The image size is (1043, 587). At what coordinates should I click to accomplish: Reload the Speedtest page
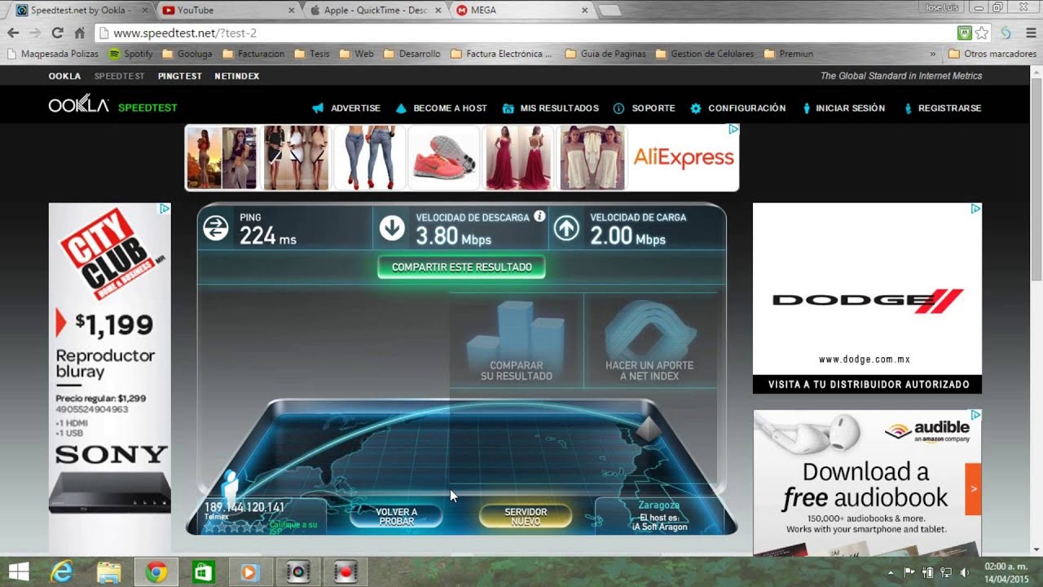point(57,33)
